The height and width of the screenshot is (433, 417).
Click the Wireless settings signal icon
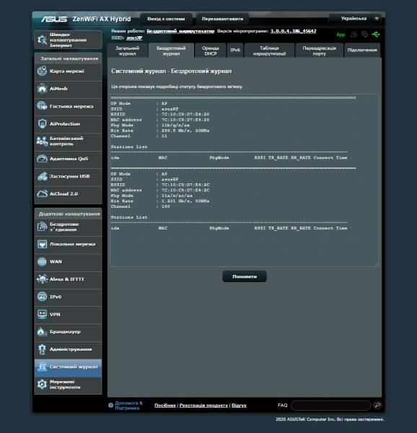(42, 227)
